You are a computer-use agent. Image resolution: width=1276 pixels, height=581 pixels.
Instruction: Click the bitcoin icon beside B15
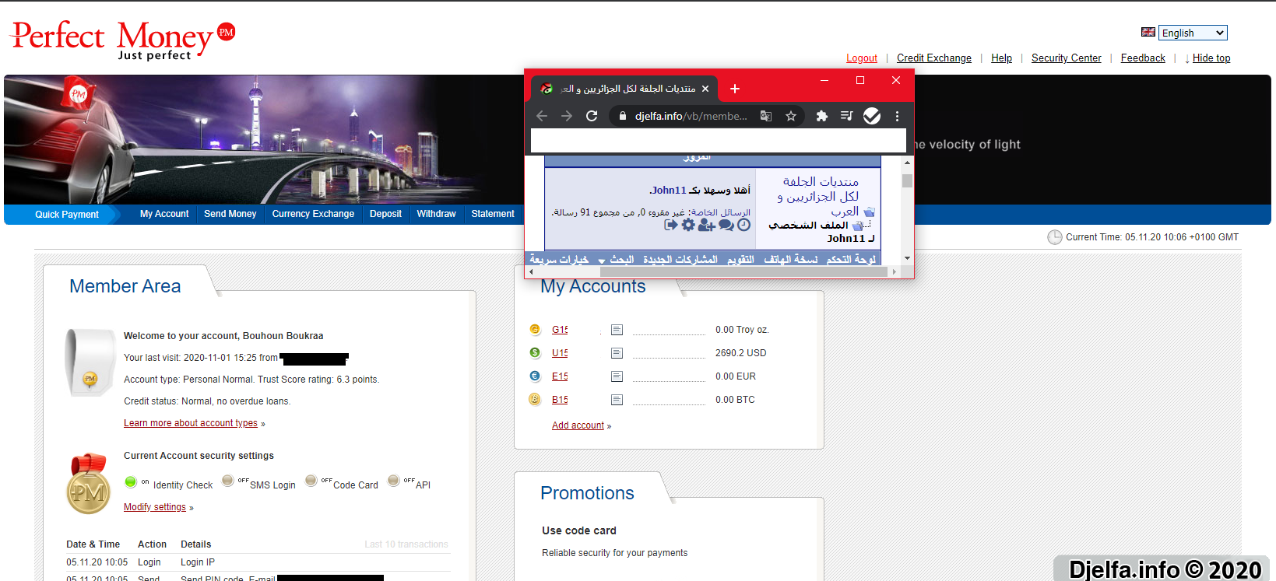tap(535, 399)
